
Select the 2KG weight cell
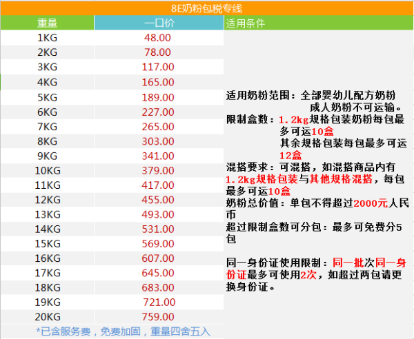[x=47, y=52]
